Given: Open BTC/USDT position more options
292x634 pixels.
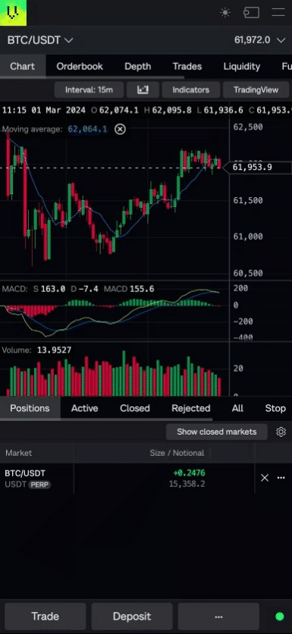Looking at the screenshot, I should (281, 478).
